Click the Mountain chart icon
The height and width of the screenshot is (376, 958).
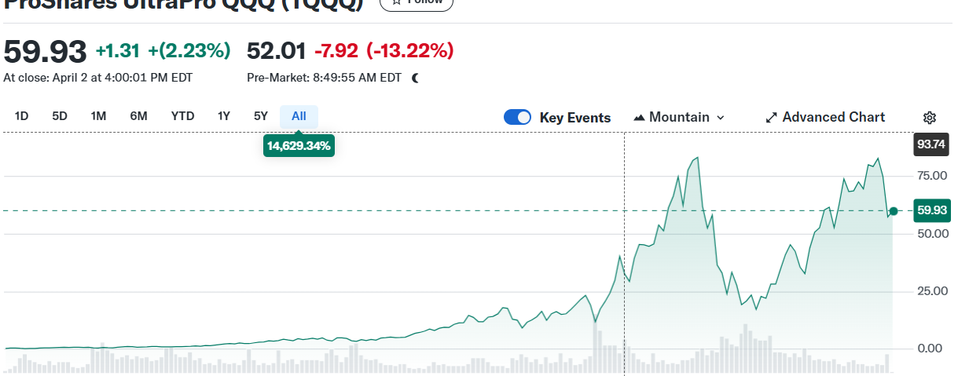(639, 118)
